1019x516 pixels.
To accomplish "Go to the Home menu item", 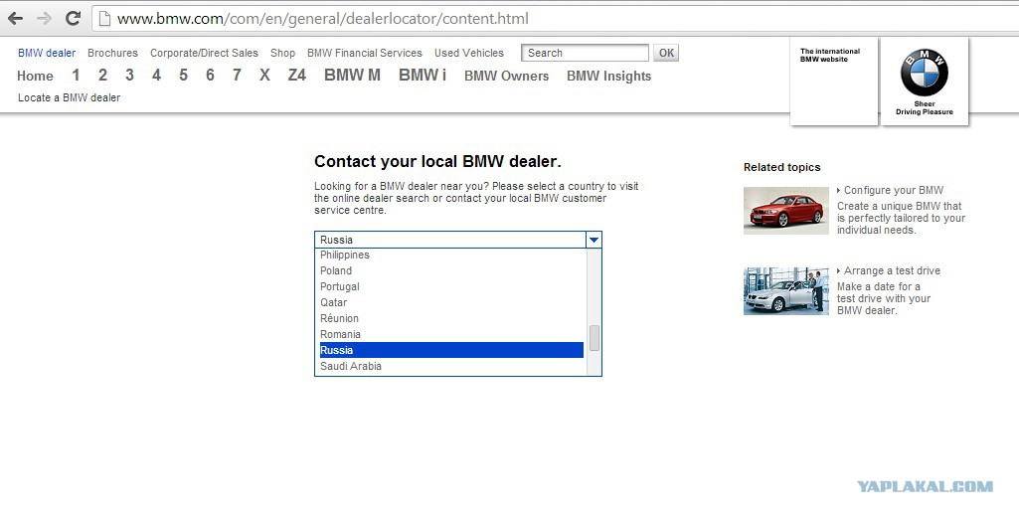I will tap(35, 76).
